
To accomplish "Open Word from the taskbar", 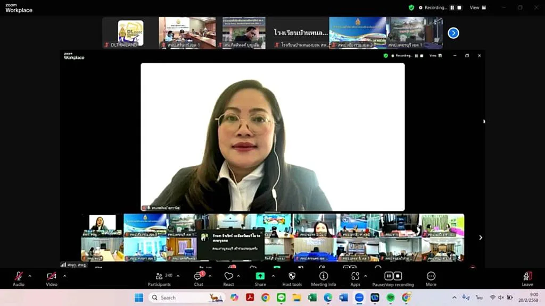I will (x=343, y=297).
